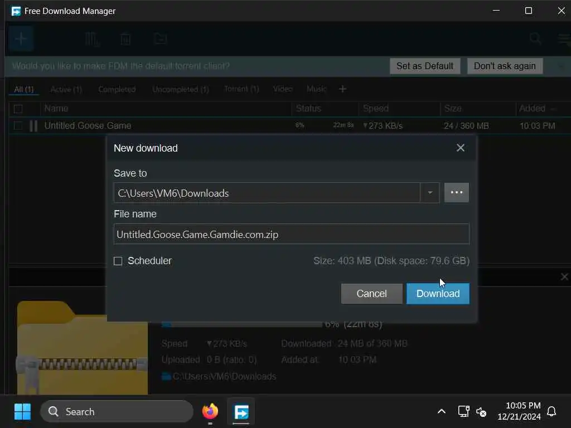Pause the Untitled.Goose.Game download
This screenshot has width=571, height=428.
33,126
